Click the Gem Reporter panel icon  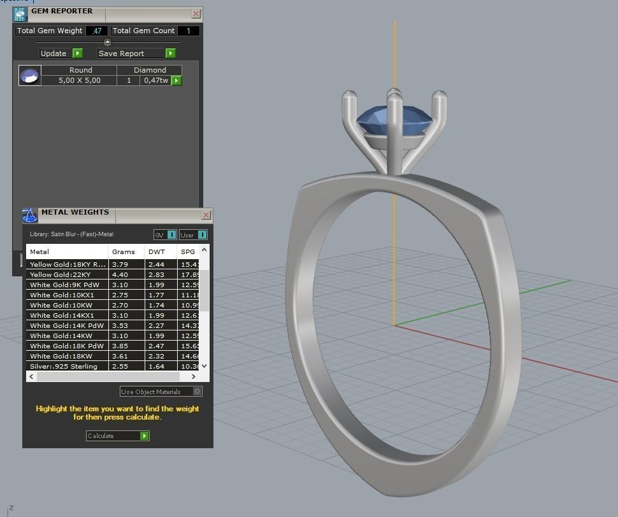pos(19,14)
